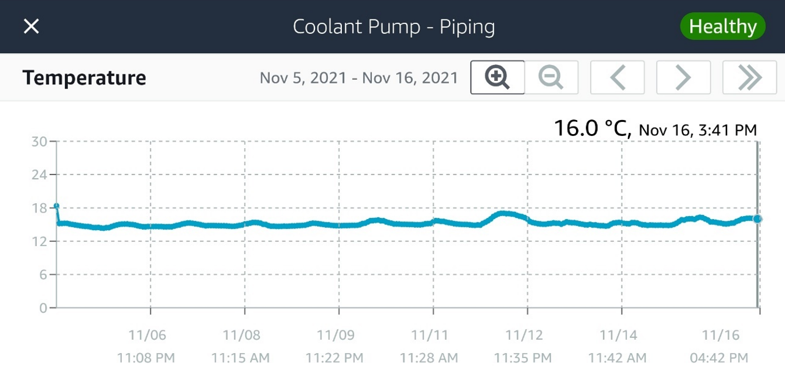Image resolution: width=785 pixels, height=369 pixels.
Task: Jump to latest data with double chevron
Action: 749,77
